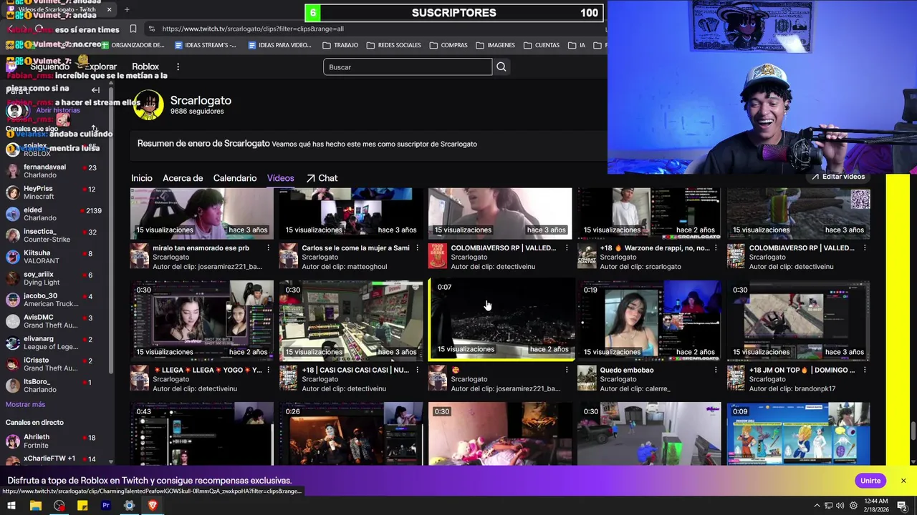The image size is (917, 515).
Task: Switch to the Inicio channel tab
Action: tap(142, 178)
